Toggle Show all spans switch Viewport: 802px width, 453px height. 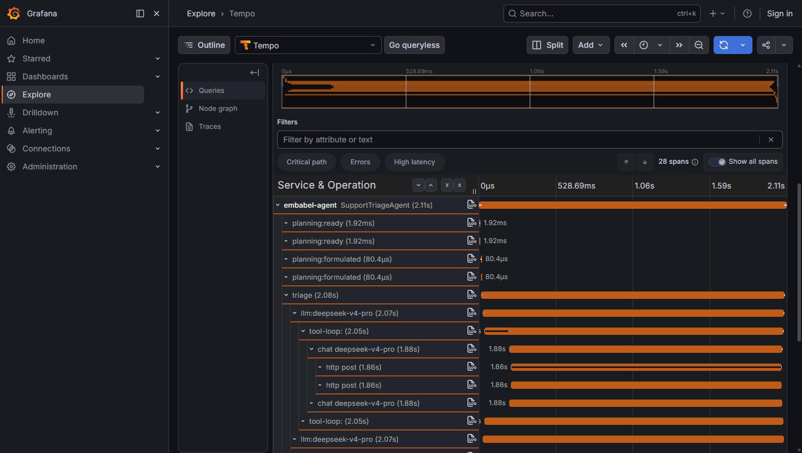pos(718,162)
